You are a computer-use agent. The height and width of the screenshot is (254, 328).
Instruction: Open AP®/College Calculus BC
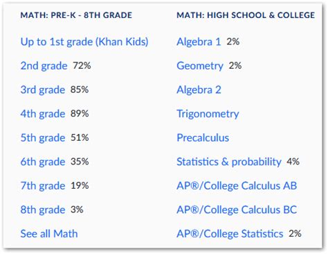click(x=237, y=210)
